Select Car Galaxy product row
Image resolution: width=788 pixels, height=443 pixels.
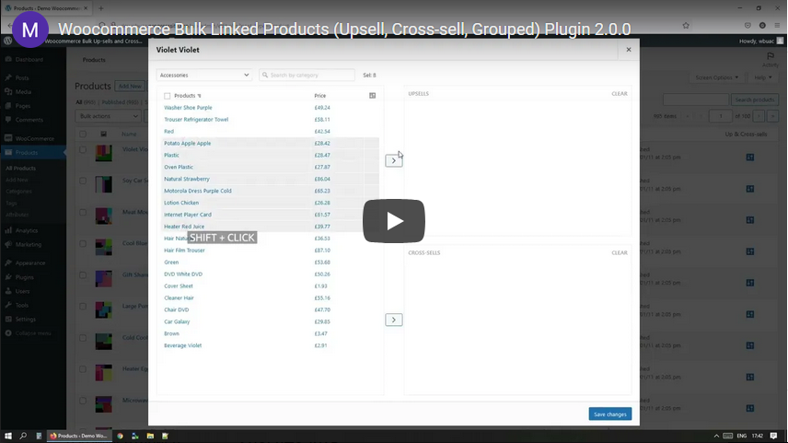pos(271,321)
